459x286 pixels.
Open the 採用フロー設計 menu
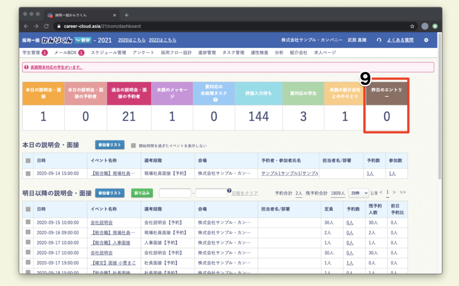click(176, 53)
